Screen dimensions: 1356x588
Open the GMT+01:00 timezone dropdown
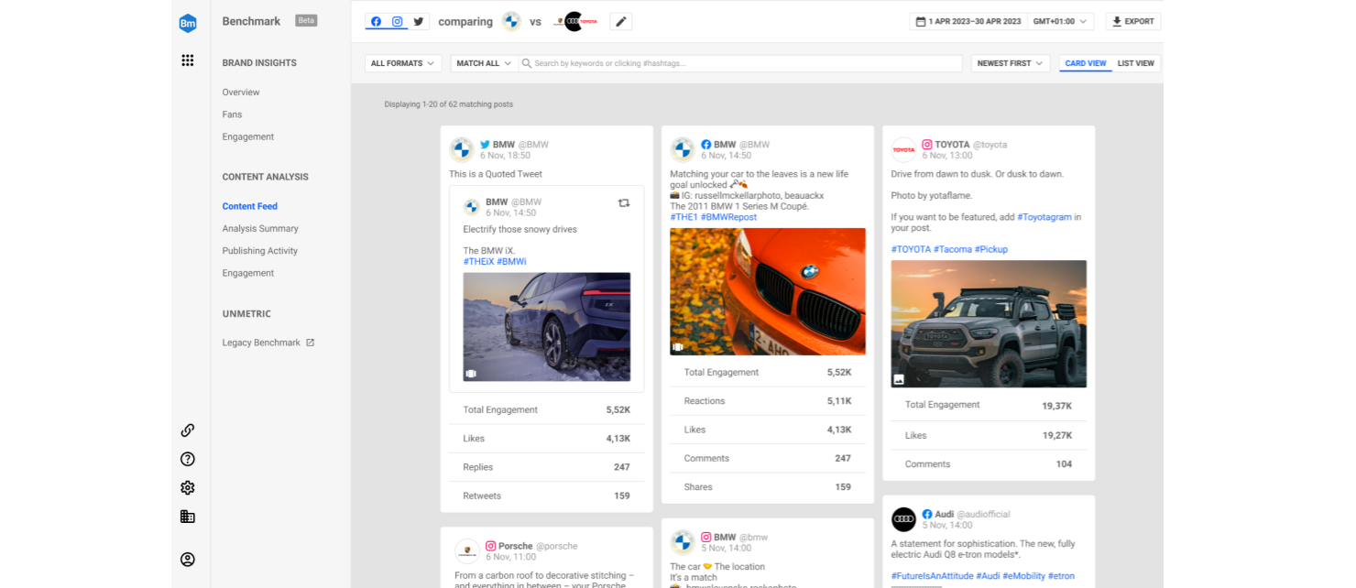(x=1061, y=22)
